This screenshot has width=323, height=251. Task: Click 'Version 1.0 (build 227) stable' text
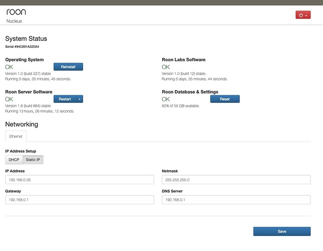[x=28, y=74]
